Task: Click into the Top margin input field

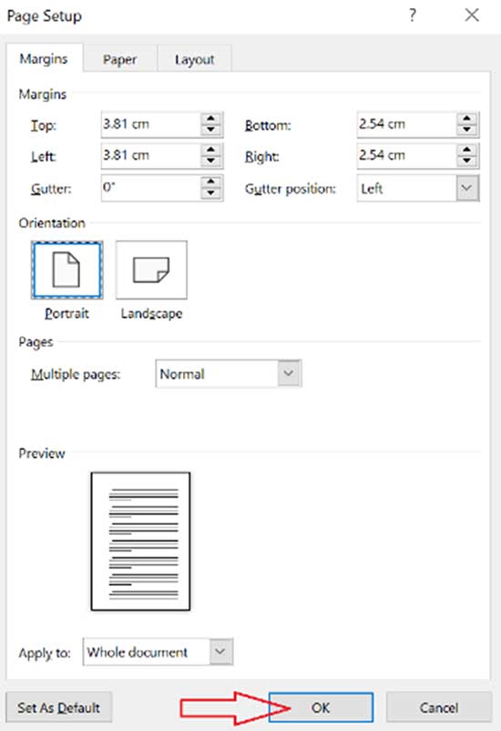Action: 151,124
